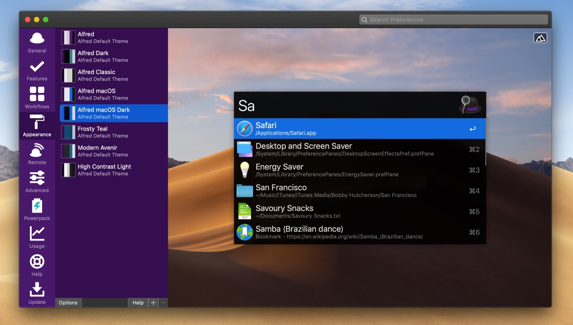Open the theme Options button
Viewport: 573px width, 325px height.
pyautogui.click(x=68, y=303)
